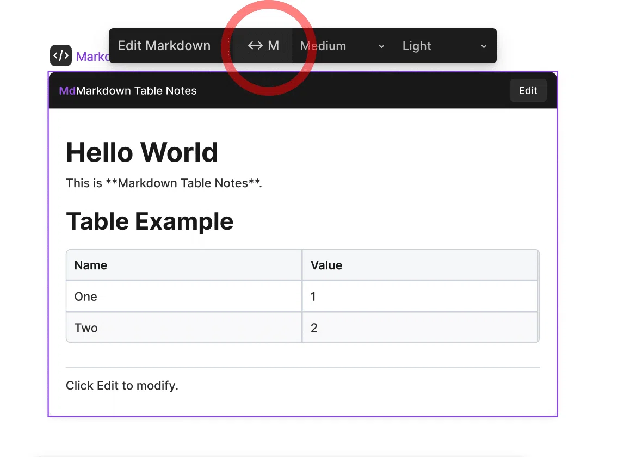Click the purple Markdown block label
This screenshot has height=457, width=618.
(92, 57)
